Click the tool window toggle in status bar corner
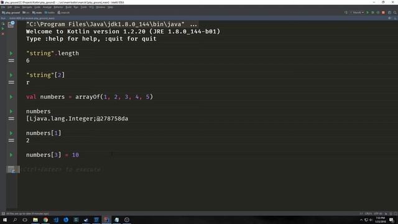This screenshot has height=224, width=398. pyautogui.click(x=3, y=214)
